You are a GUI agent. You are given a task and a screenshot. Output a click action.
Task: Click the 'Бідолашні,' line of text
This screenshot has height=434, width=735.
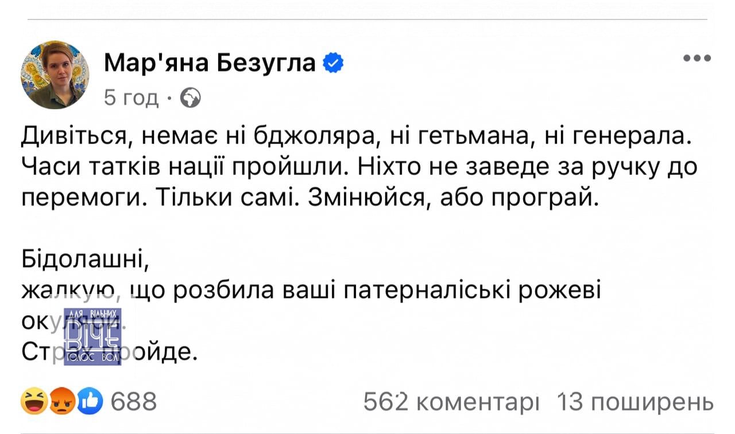coord(86,259)
